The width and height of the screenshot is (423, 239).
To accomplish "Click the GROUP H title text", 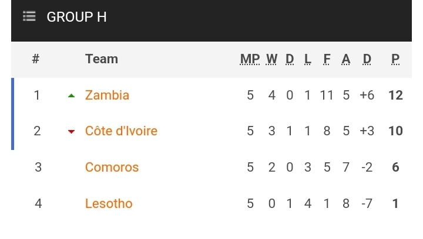I will tap(76, 17).
